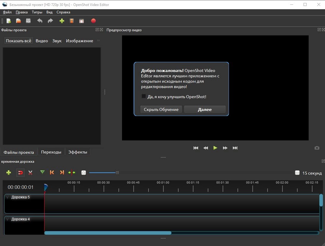Jump to the next marker
The image size is (325, 246).
click(x=62, y=173)
